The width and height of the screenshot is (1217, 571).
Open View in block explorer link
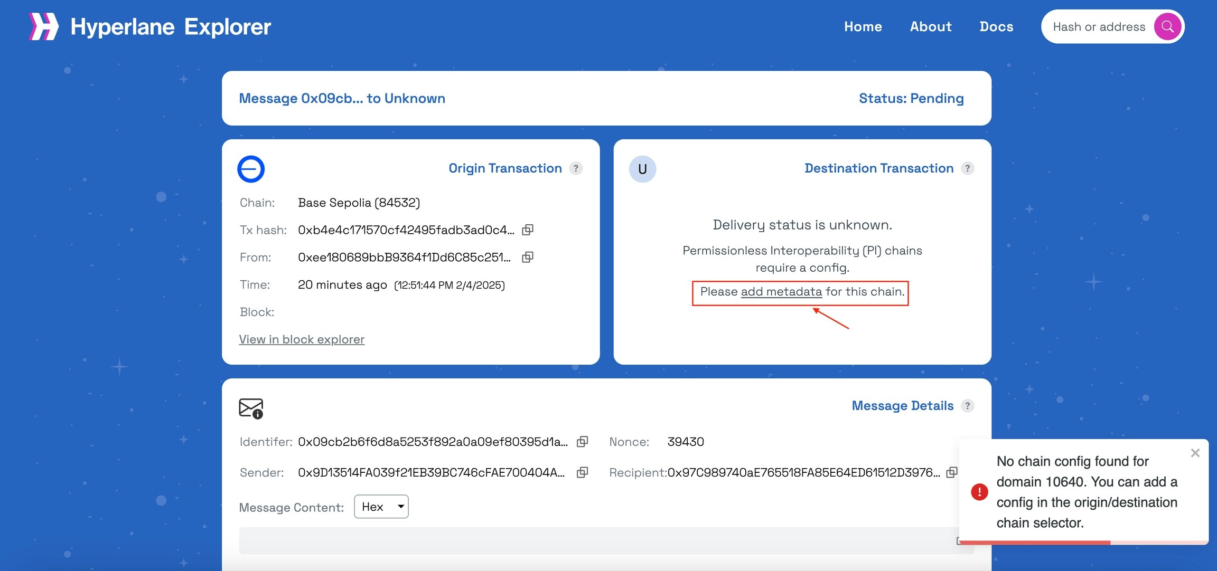point(302,339)
